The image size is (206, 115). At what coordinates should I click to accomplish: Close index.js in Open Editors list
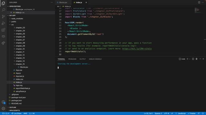[x=11, y=12]
